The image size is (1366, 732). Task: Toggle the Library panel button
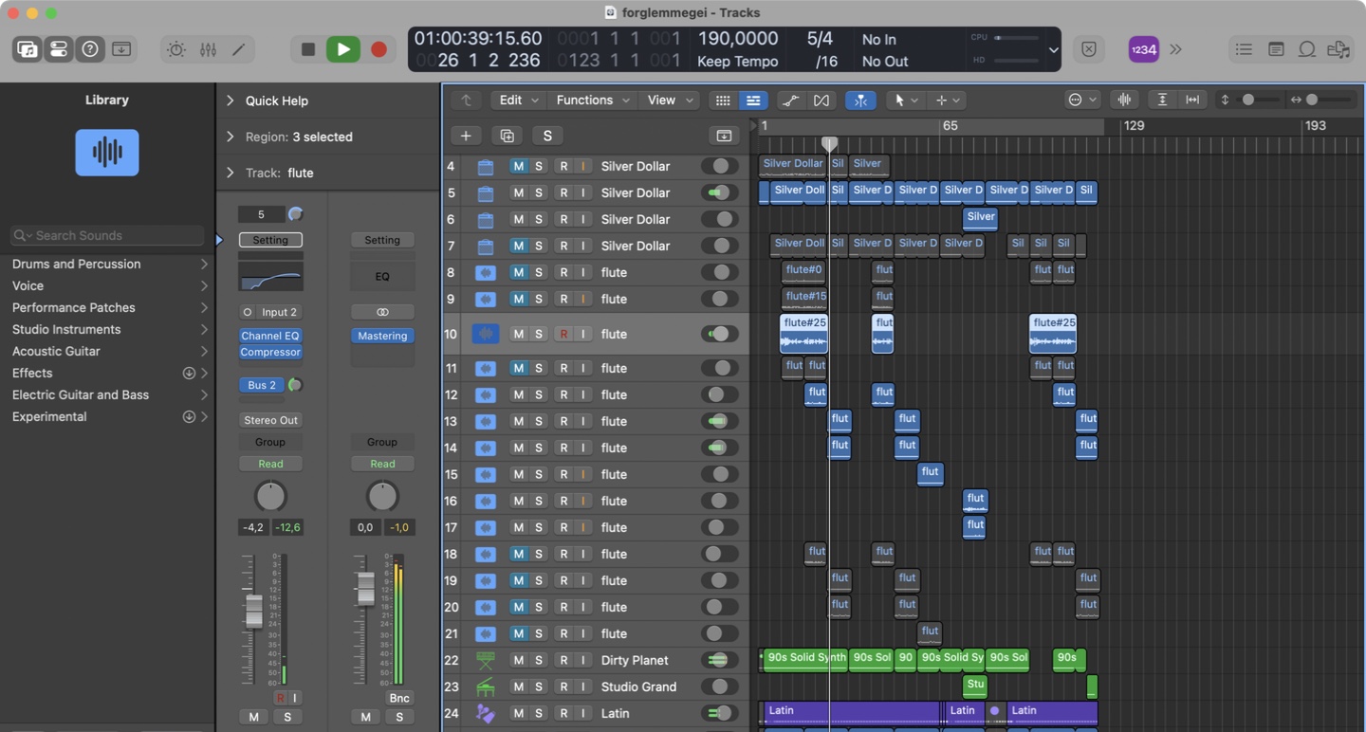[28, 49]
